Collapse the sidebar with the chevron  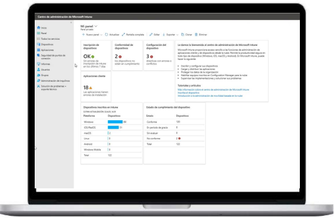[71, 22]
